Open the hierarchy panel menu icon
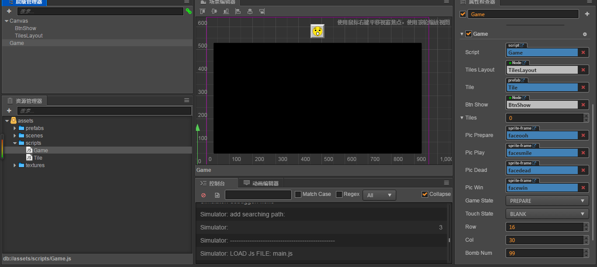The height and width of the screenshot is (267, 597). coord(187,2)
